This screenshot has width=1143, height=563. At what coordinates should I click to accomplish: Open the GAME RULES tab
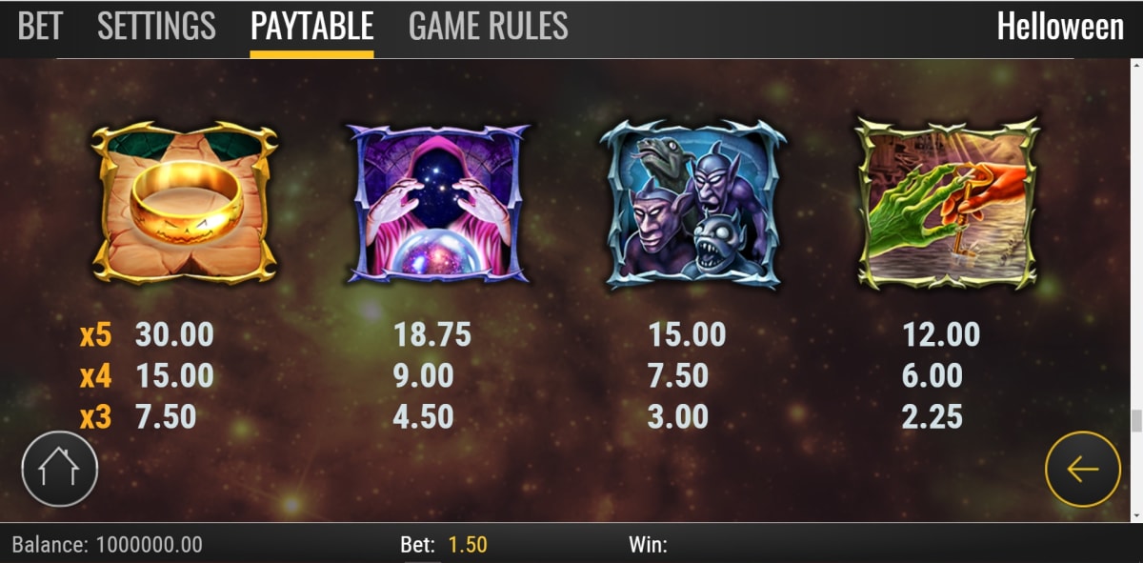click(x=488, y=27)
